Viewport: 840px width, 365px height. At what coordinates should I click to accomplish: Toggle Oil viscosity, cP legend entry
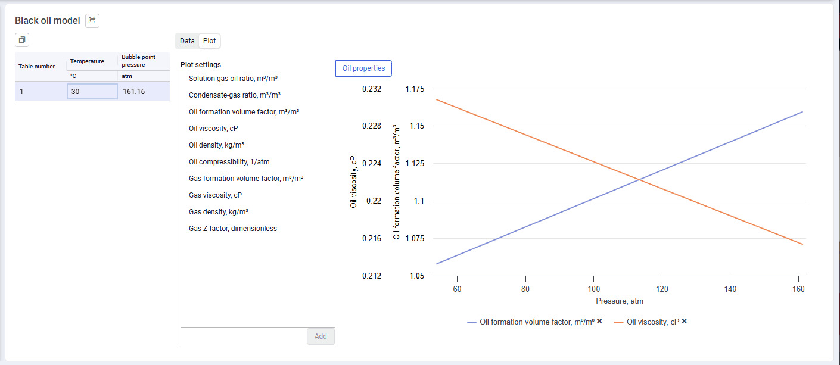[x=646, y=322]
